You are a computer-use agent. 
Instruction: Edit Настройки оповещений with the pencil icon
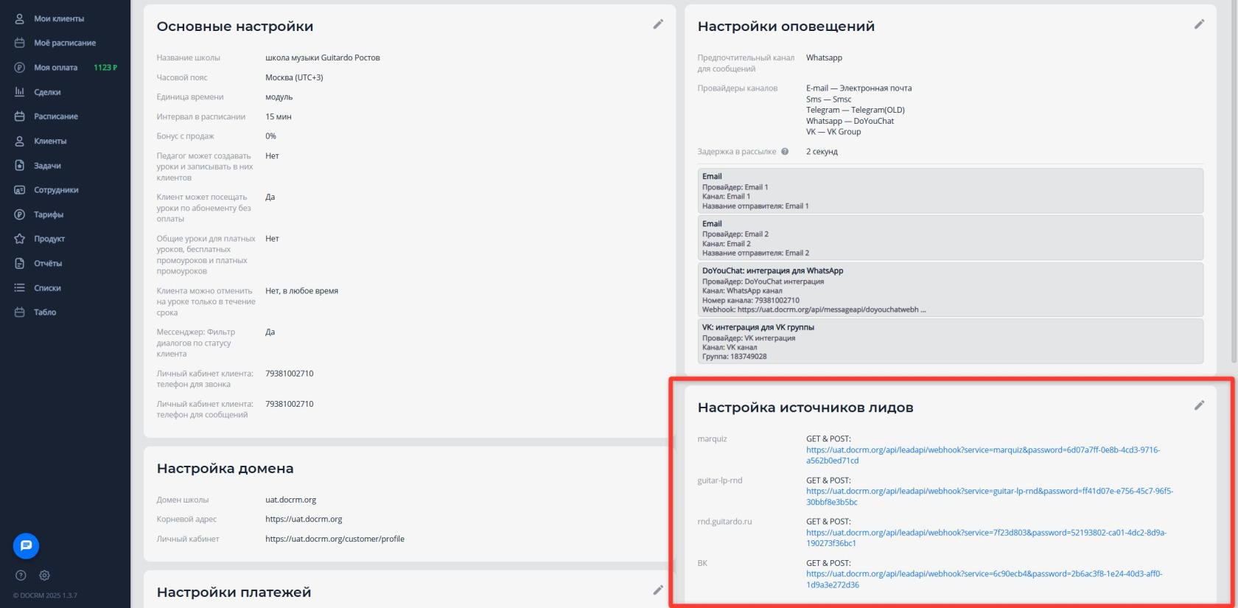pos(1199,24)
